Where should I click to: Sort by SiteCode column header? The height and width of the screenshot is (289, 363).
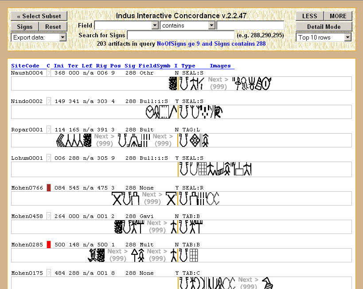[x=25, y=66]
